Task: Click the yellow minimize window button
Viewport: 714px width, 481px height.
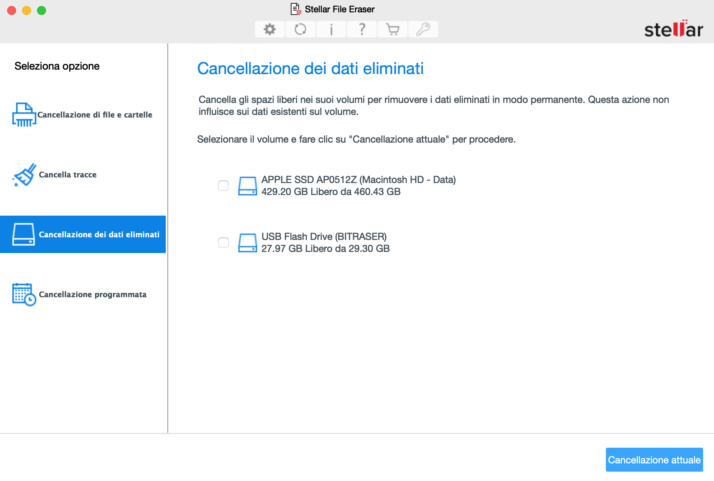Action: 27,10
